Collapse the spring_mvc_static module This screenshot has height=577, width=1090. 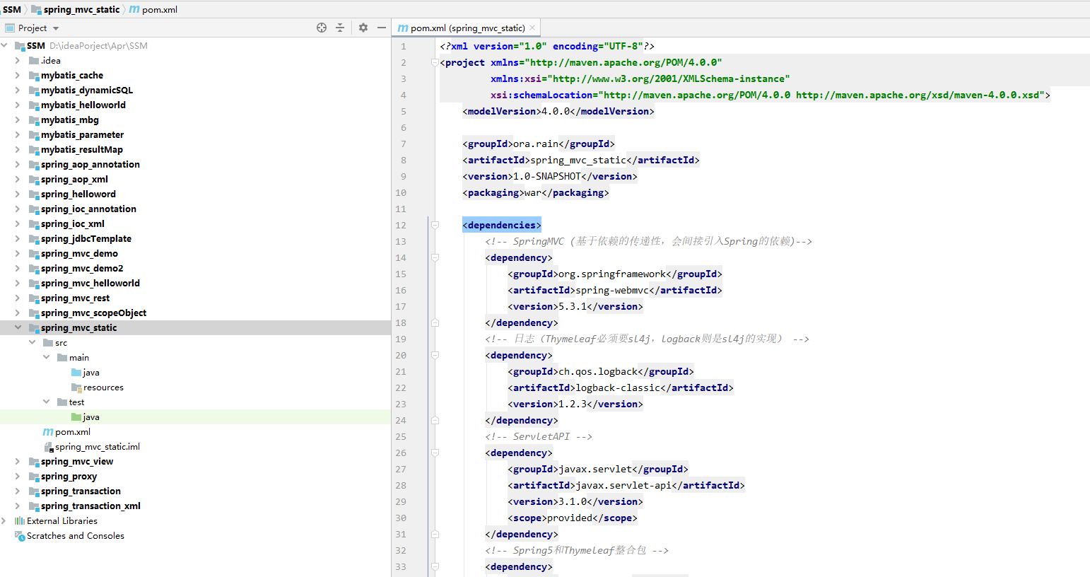pos(18,327)
